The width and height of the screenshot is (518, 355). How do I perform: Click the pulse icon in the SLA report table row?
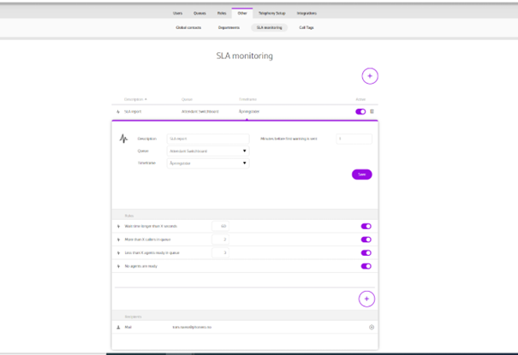click(x=118, y=112)
